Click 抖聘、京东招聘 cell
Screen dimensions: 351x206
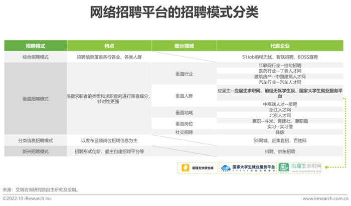click(280, 151)
